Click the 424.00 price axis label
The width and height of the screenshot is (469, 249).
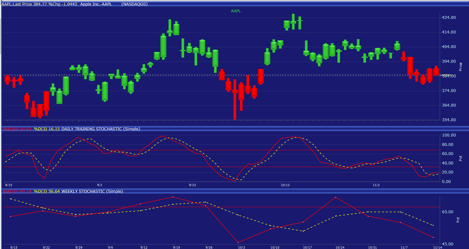pos(449,18)
